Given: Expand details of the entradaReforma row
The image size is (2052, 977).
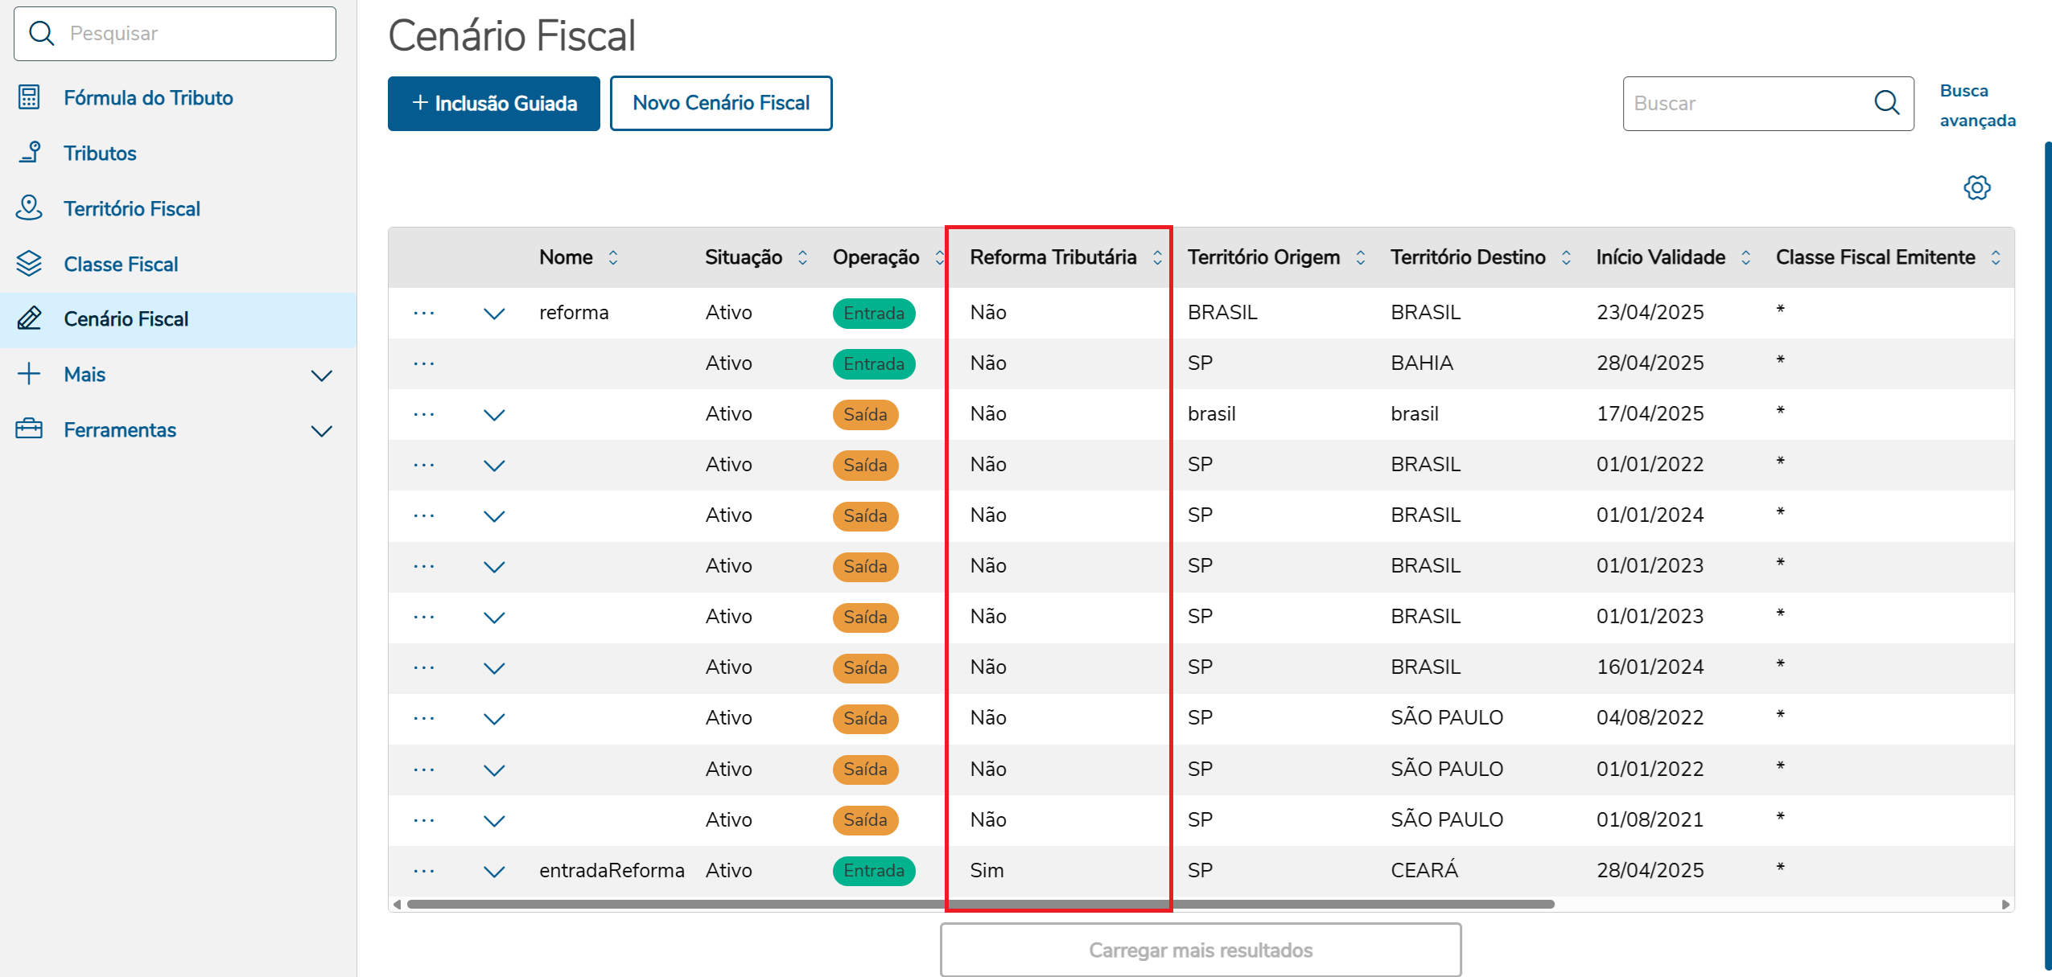Looking at the screenshot, I should (x=494, y=871).
